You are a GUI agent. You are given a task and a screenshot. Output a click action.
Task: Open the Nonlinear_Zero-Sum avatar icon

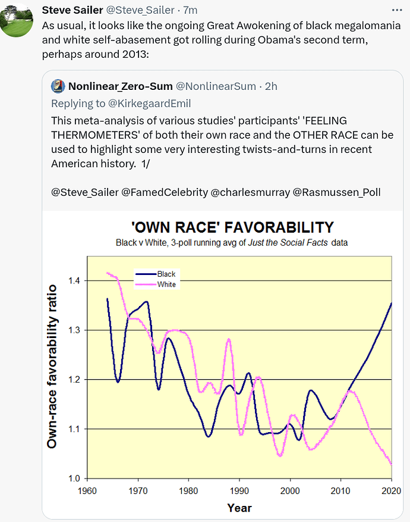point(58,86)
